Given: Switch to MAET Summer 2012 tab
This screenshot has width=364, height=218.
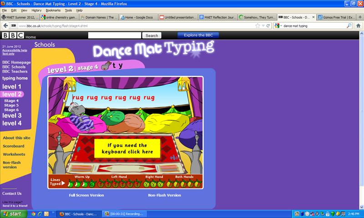Looking at the screenshot, I should [20, 17].
